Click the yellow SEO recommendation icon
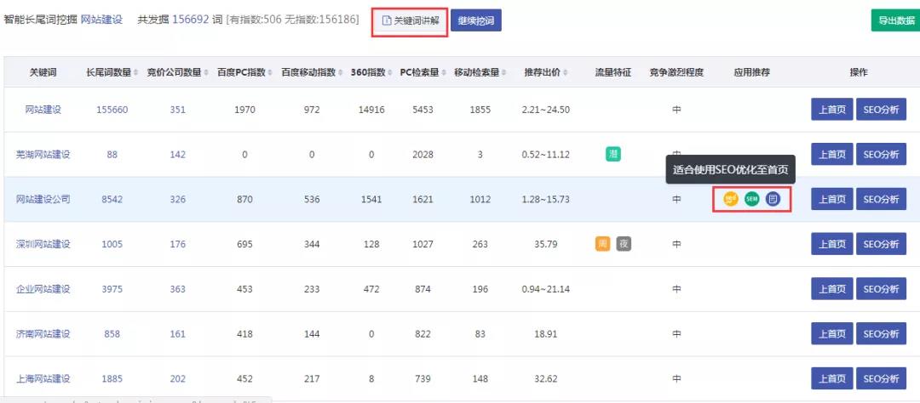The height and width of the screenshot is (403, 920). pos(730,199)
